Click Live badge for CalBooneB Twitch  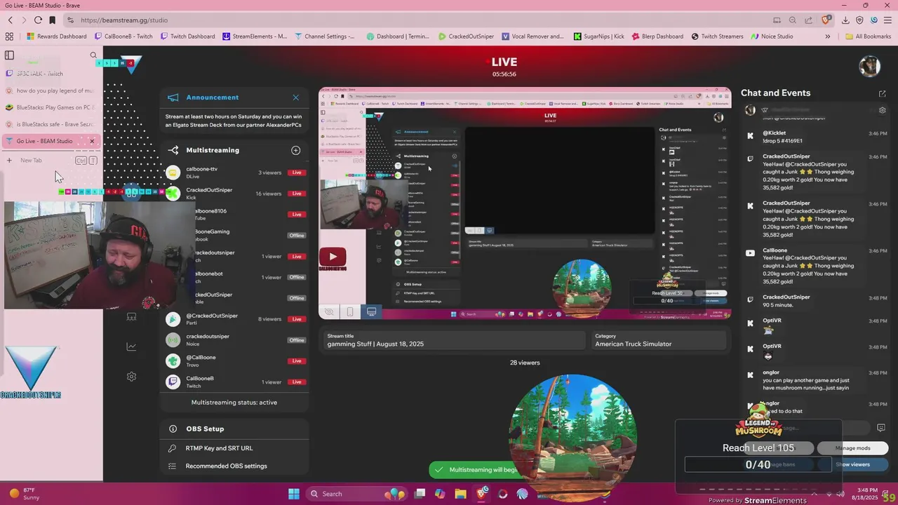point(297,382)
